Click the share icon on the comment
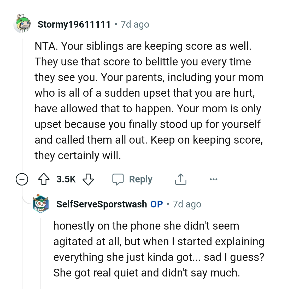The height and width of the screenshot is (289, 282). [x=180, y=179]
